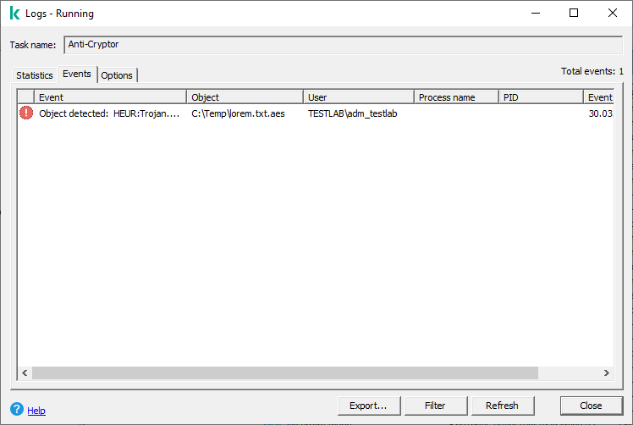The image size is (633, 425).
Task: Click the Kaspersky logo icon in title bar
Action: pos(14,13)
